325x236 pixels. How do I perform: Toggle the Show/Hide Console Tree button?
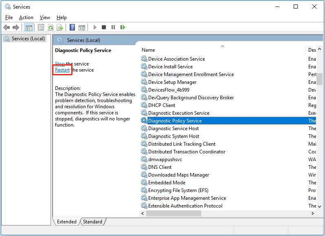(29, 27)
